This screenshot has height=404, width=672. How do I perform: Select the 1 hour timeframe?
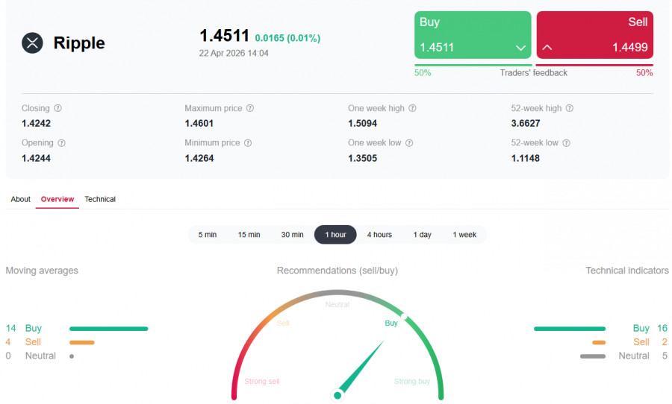pyautogui.click(x=335, y=235)
